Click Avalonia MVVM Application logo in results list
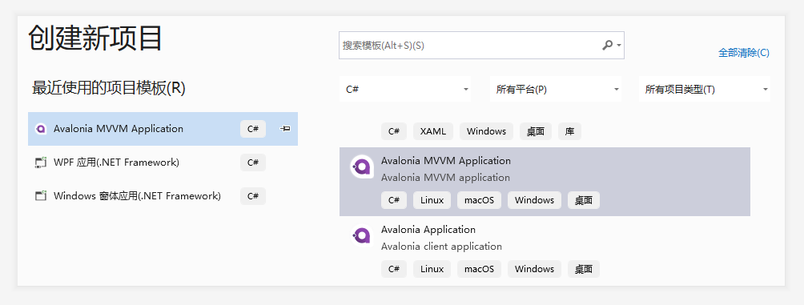The image size is (804, 305). coord(362,167)
